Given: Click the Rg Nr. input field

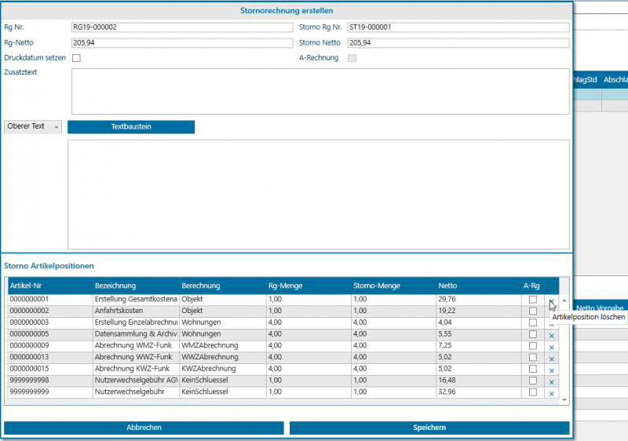Looking at the screenshot, I should tap(182, 27).
